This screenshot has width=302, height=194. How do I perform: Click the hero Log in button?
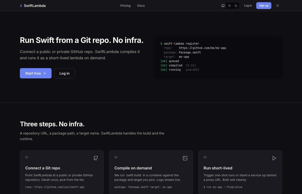[x=64, y=73]
